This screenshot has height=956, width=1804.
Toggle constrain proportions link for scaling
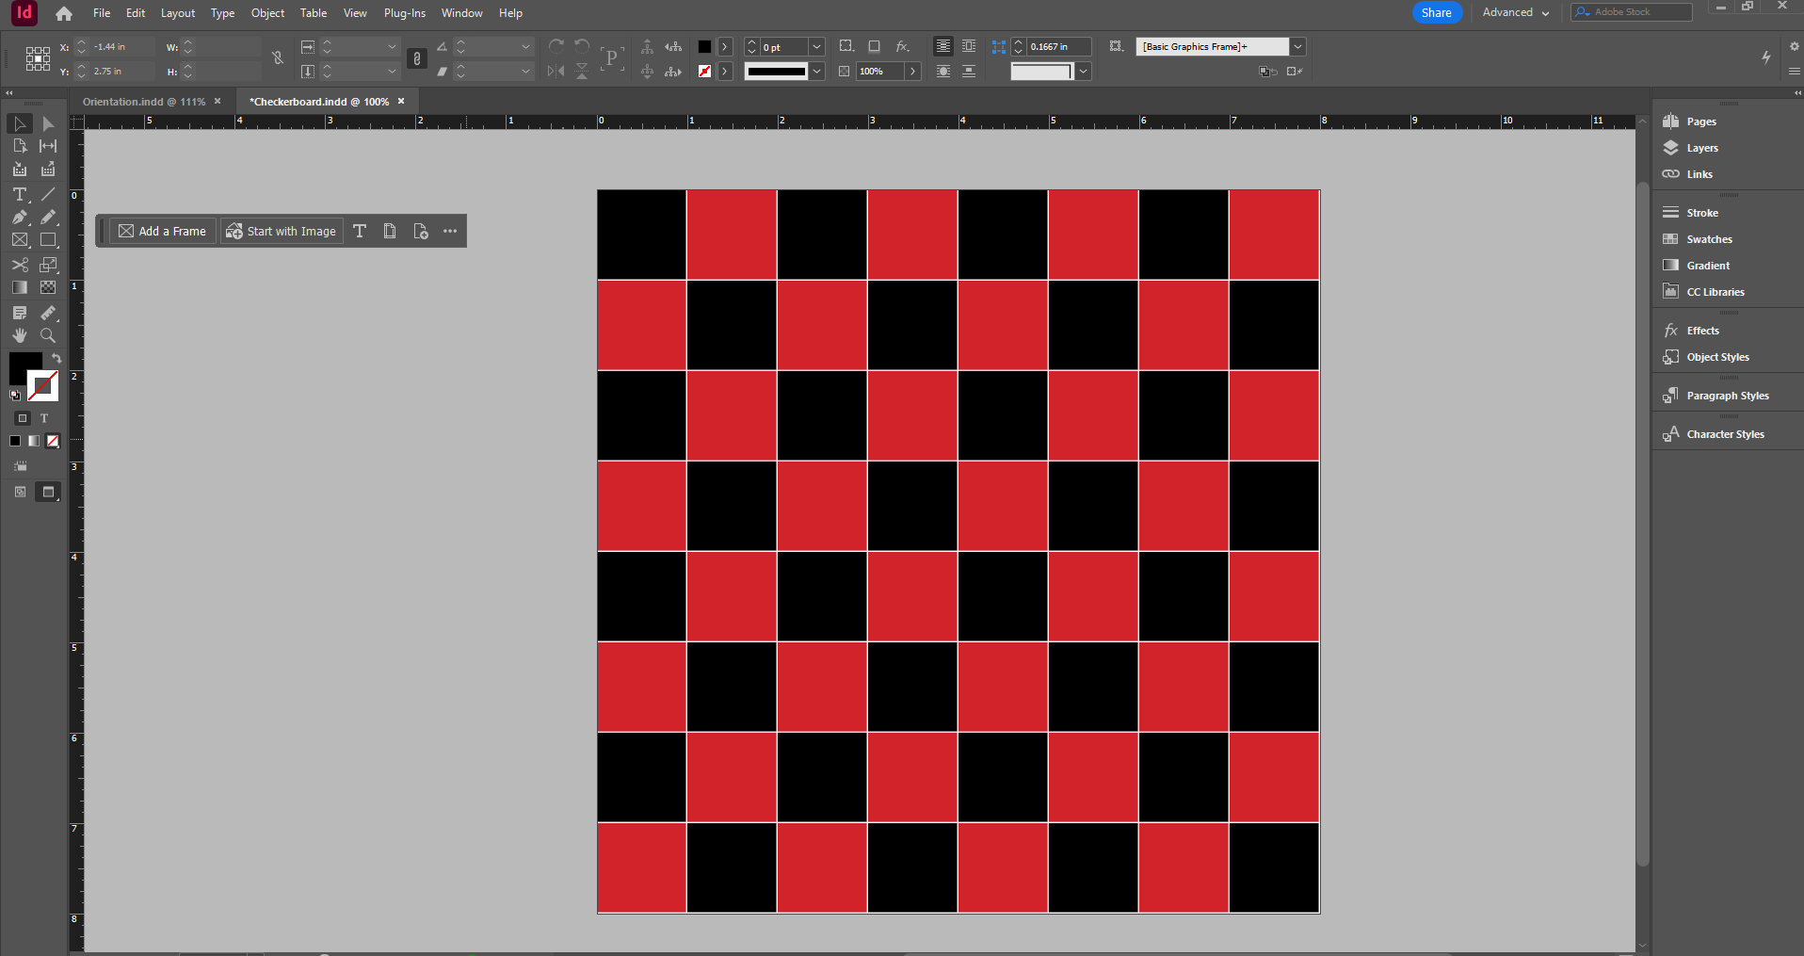[417, 59]
